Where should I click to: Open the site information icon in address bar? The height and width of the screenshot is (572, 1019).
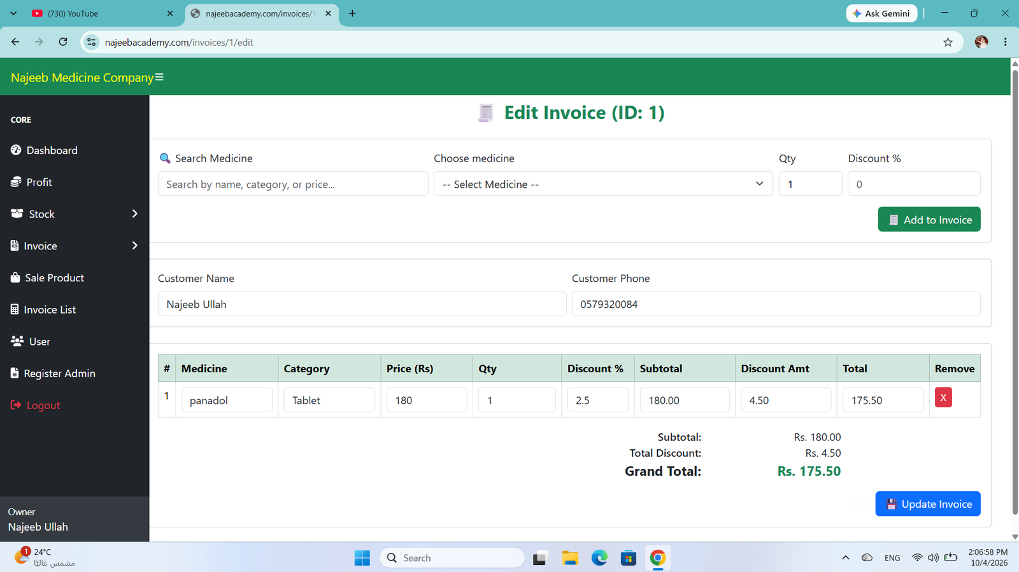point(92,42)
